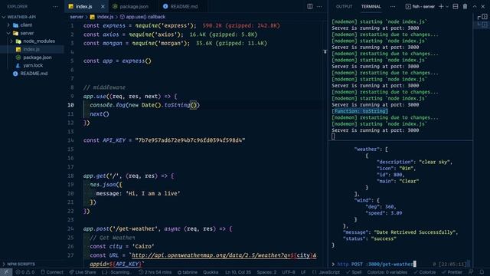Start Live Share from status bar
Viewport: 490px width, 276px height.
[x=83, y=272]
